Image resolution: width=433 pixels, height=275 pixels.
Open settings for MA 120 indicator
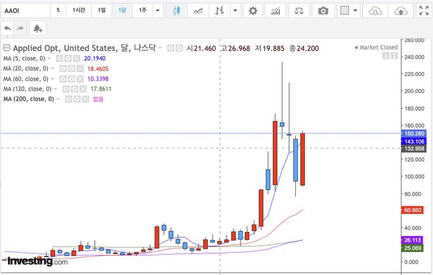(74, 89)
